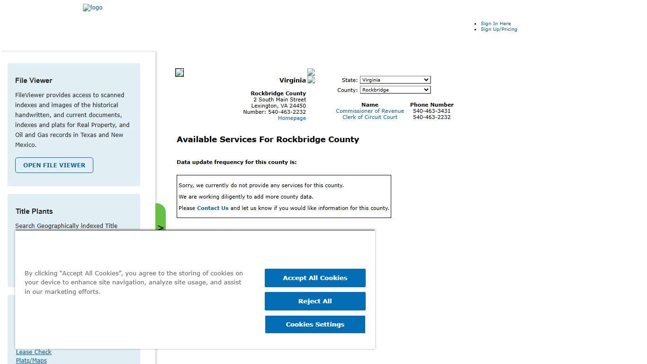The width and height of the screenshot is (647, 364).
Task: Follow the Sign In Here link
Action: pyautogui.click(x=495, y=23)
